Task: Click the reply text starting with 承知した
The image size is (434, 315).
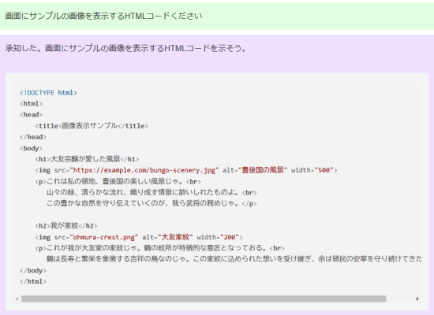Action: [126, 48]
